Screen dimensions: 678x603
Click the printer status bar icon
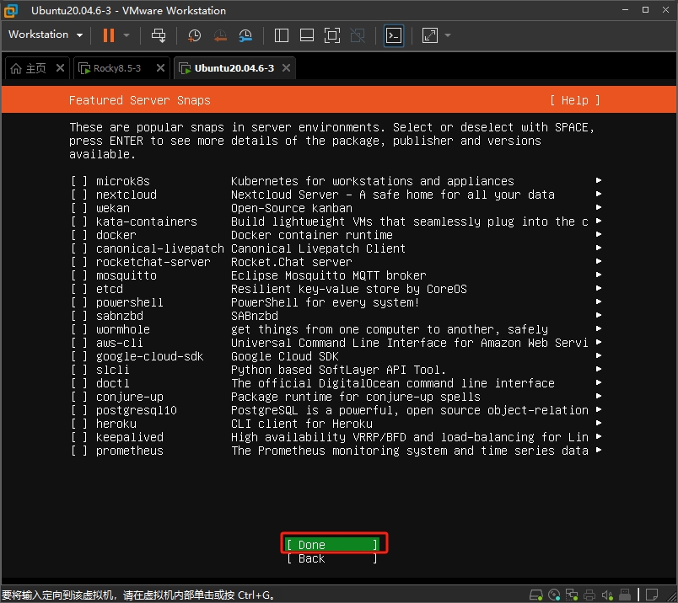click(589, 595)
